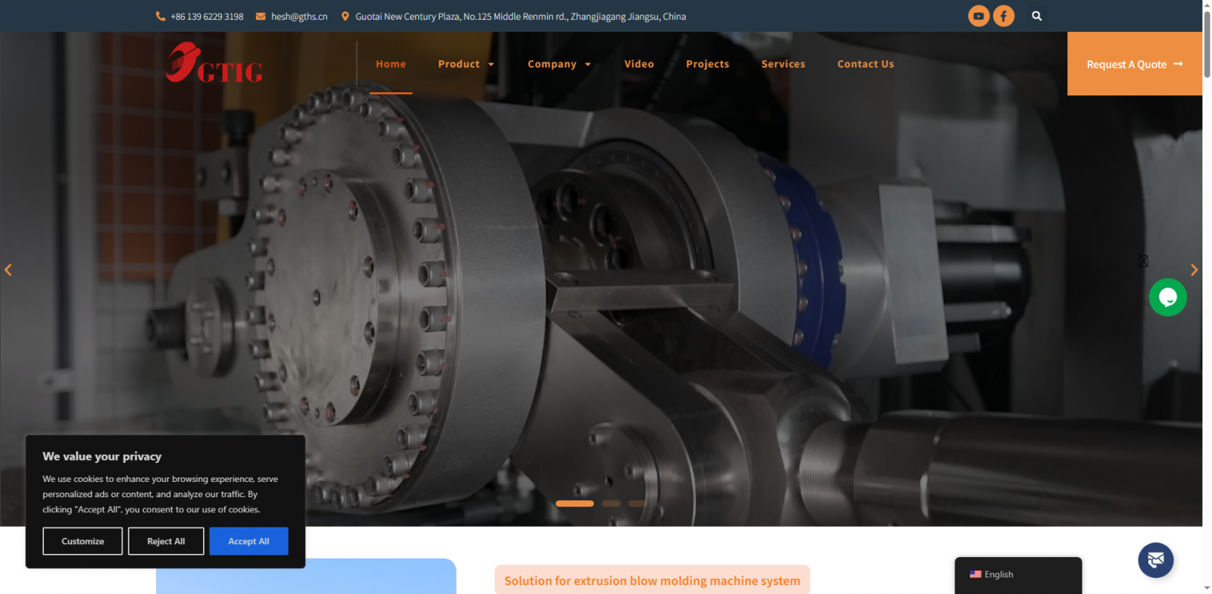
Task: Go to previous slide with left arrow
Action: (8, 270)
